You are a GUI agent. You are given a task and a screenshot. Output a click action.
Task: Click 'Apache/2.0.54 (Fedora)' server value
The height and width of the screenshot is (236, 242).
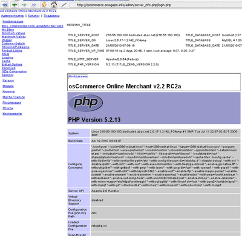coord(122,59)
